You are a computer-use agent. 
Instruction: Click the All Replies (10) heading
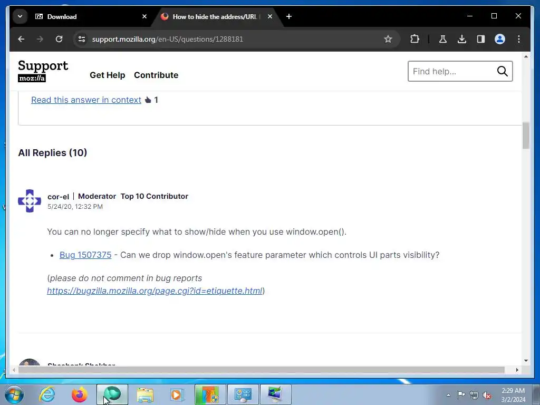(52, 152)
